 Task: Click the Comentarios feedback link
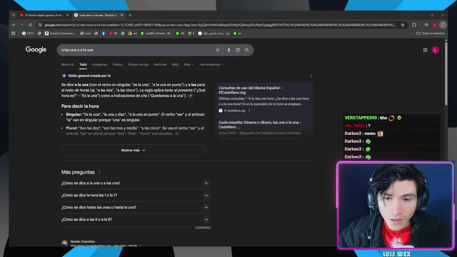pos(203,227)
